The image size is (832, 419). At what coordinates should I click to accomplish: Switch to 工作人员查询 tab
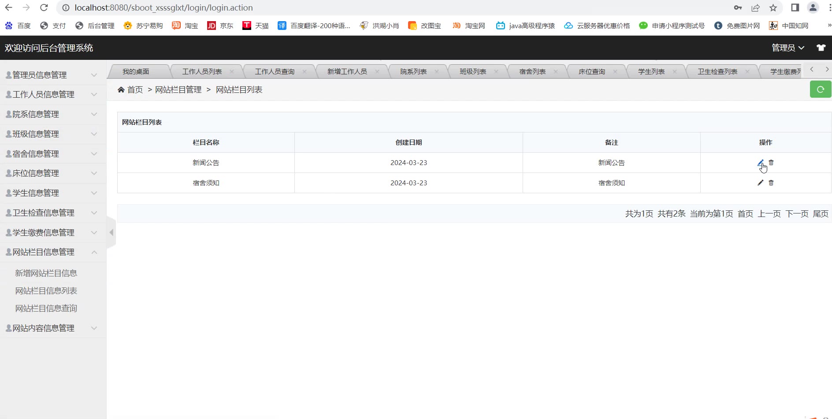(x=275, y=71)
